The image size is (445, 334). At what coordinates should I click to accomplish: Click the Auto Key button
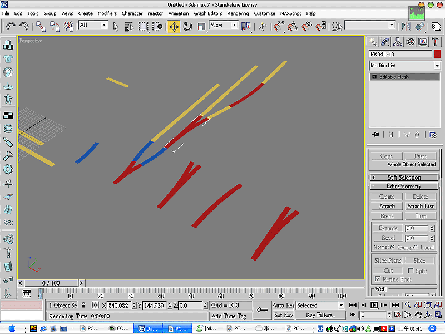tap(283, 306)
